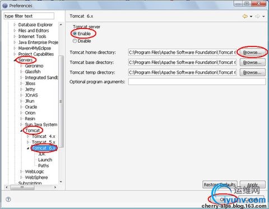Screen dimensions: 269x209
Task: Select Internet Tools in the tree
Action: tap(32, 36)
